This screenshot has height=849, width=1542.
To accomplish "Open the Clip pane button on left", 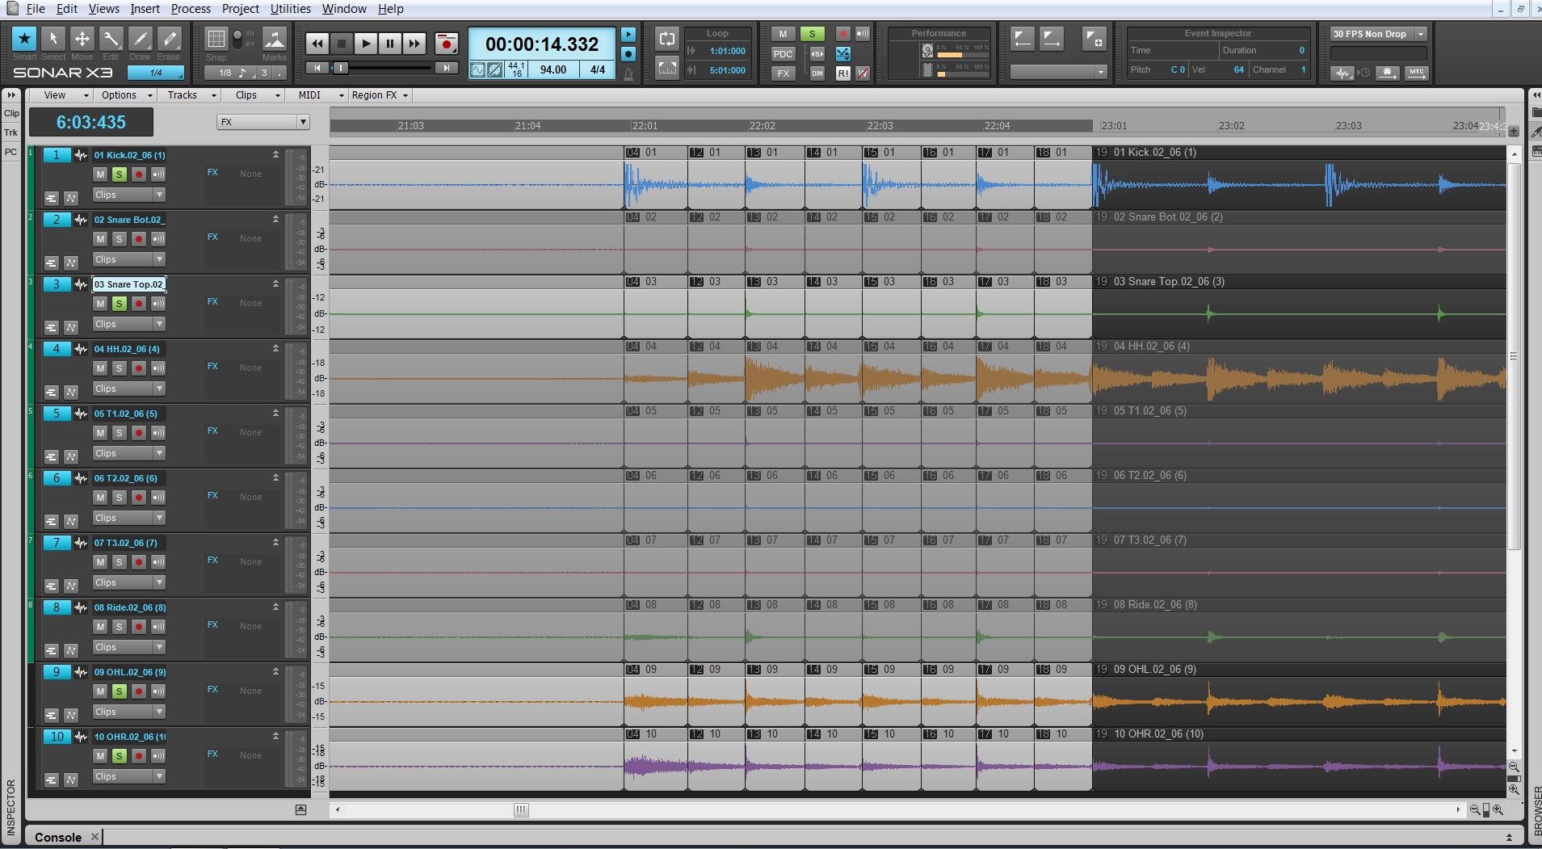I will coord(11,113).
